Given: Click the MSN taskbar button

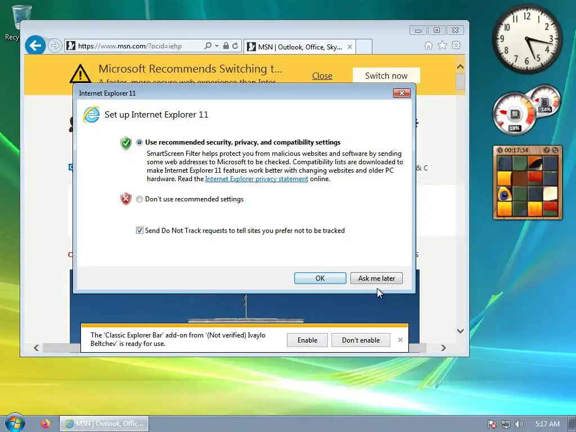Looking at the screenshot, I should click(104, 424).
